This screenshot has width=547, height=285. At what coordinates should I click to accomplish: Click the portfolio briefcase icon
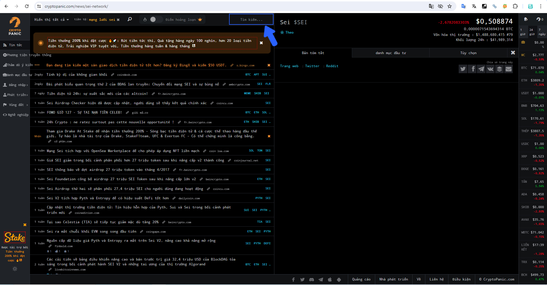(x=523, y=42)
